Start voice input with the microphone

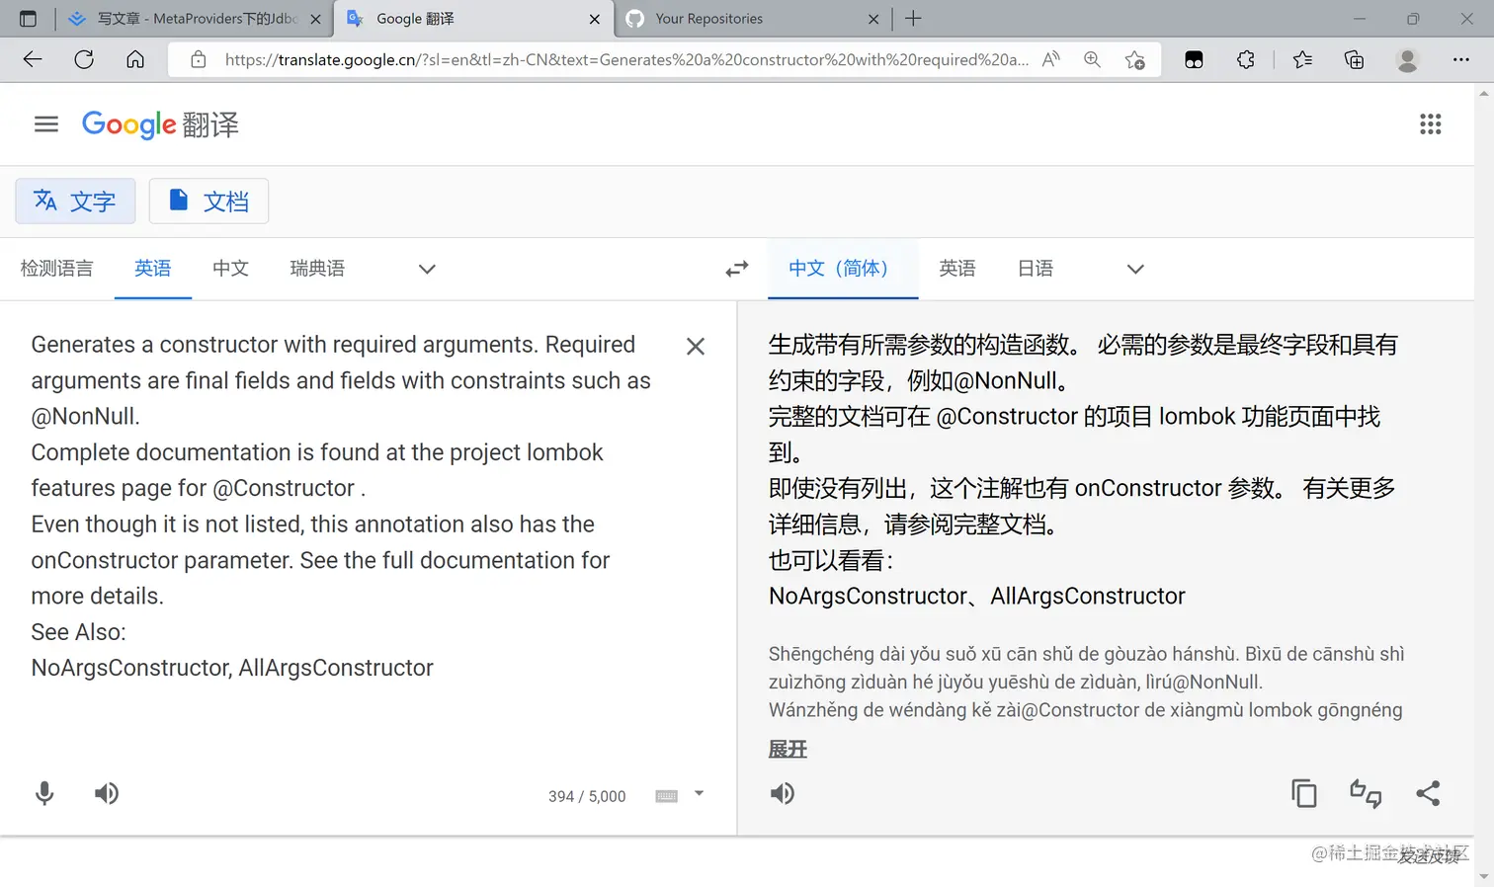44,793
